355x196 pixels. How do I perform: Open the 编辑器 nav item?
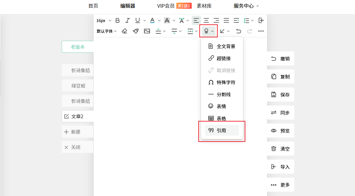tap(128, 6)
